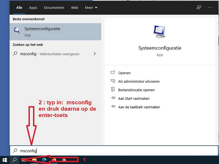
Task: Open the Windows Start button
Action: pyautogui.click(x=5, y=160)
